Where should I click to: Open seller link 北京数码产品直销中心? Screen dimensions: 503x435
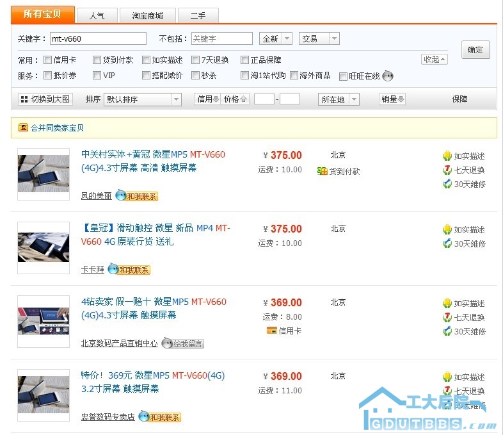coord(119,343)
